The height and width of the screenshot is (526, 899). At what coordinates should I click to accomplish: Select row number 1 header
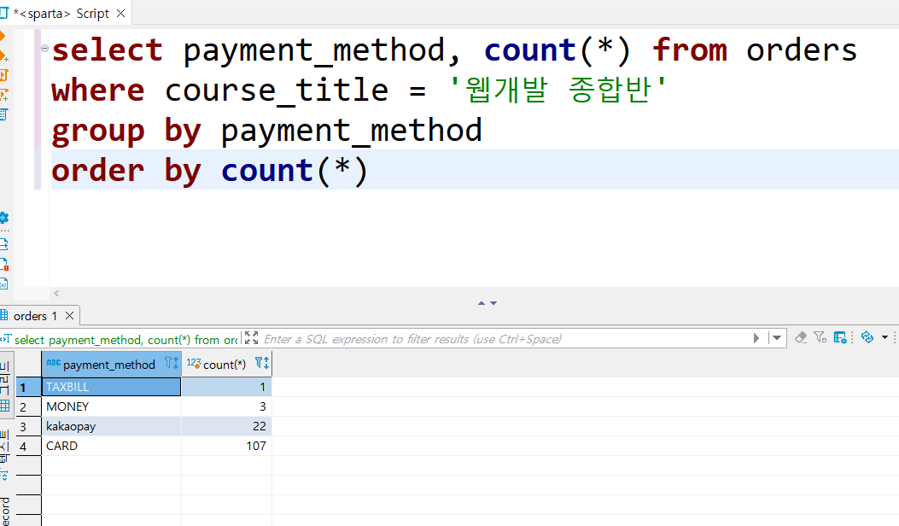pos(28,387)
